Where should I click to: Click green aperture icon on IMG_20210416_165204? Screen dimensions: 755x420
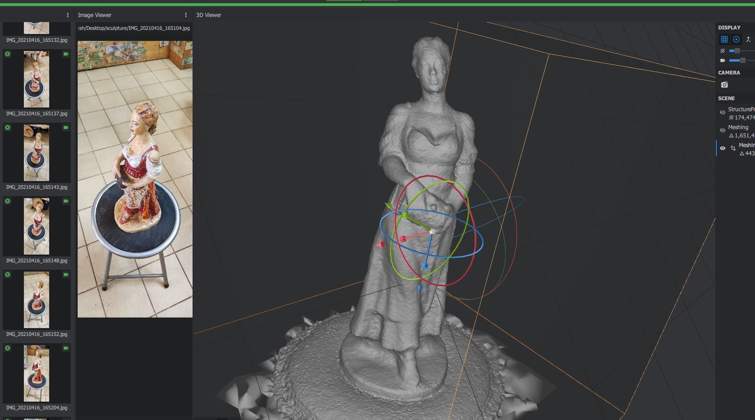pyautogui.click(x=8, y=348)
